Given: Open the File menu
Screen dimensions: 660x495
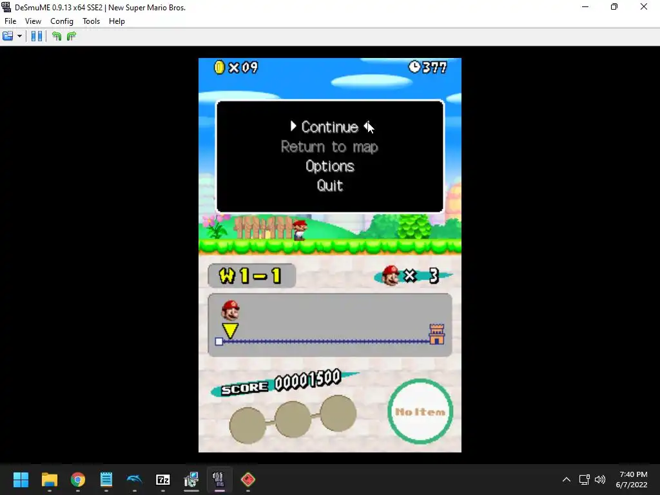Looking at the screenshot, I should pos(10,21).
